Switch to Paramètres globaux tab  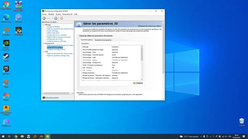[87, 40]
